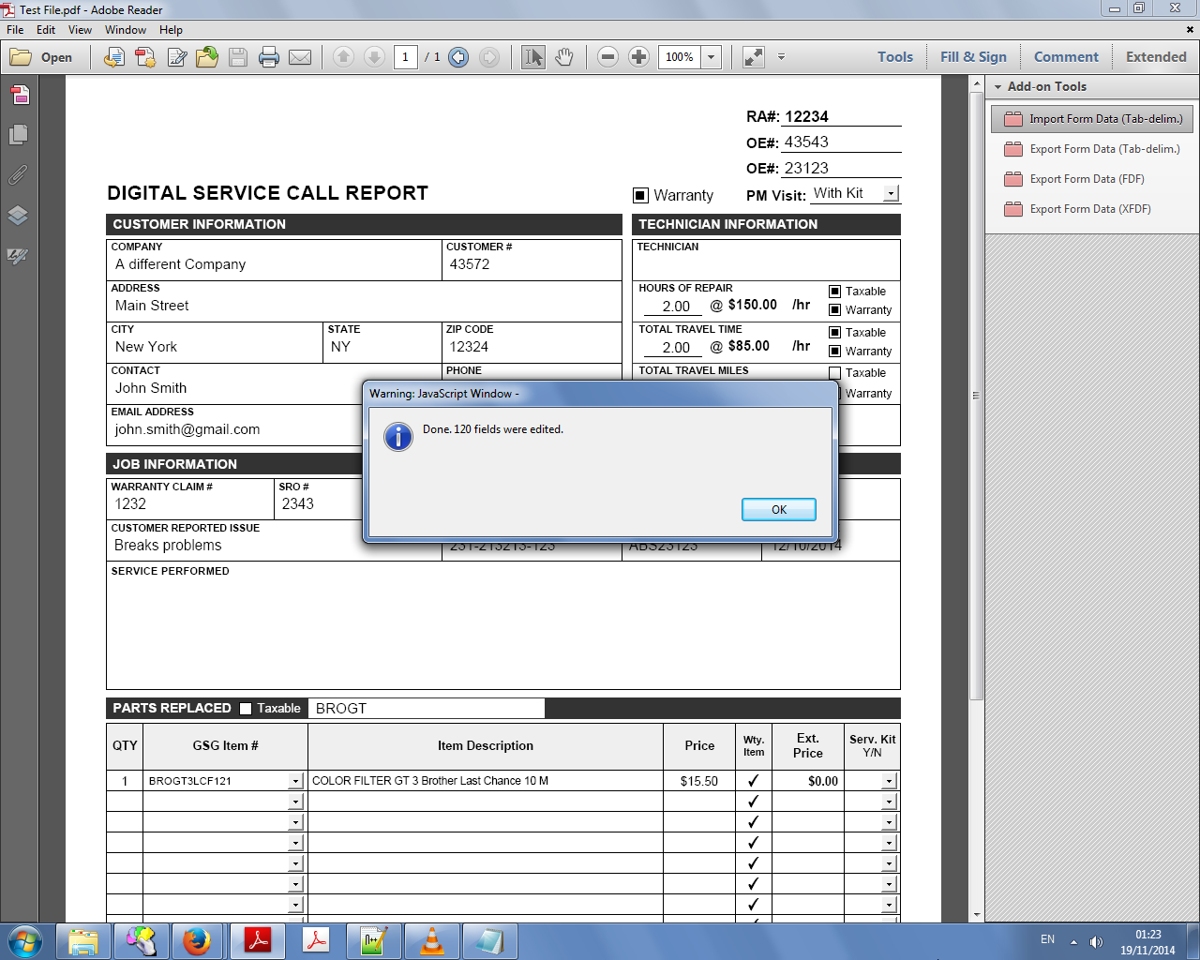Click Export Form Data (Tab-delim.)
The width and height of the screenshot is (1200, 960).
tap(1093, 149)
